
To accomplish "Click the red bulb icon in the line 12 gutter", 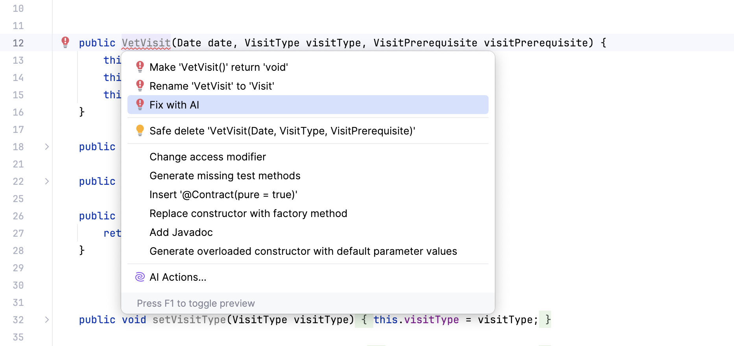I will pyautogui.click(x=65, y=42).
